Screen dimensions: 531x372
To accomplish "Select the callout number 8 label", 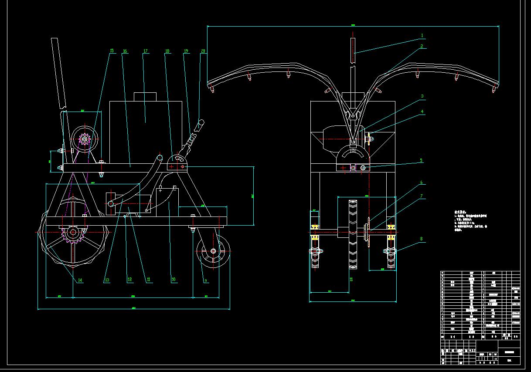I will (x=421, y=239).
